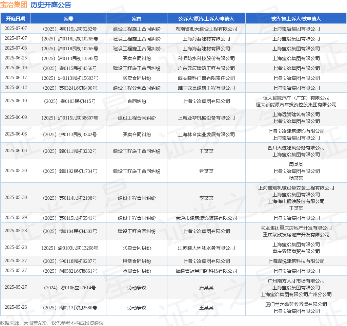Click defendant 上海宝冶建筑装饰有限公司
This screenshot has height=326, width=347.
coord(296,131)
